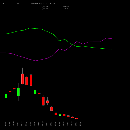The image size is (130, 130).
Task: Click the low value L: 3.70
Action: 66,9
